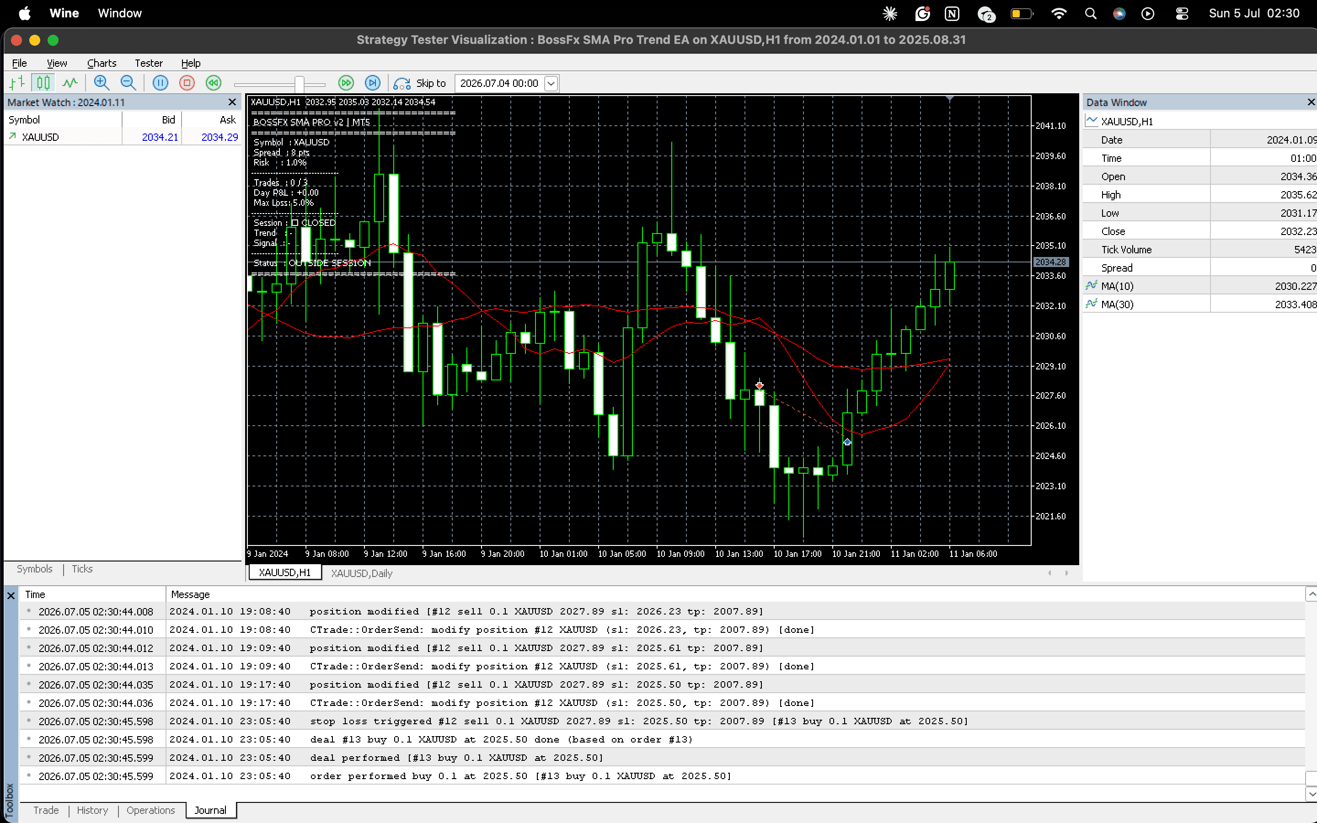The height and width of the screenshot is (823, 1317).
Task: Click journal scrollbar down arrow
Action: click(x=1311, y=794)
